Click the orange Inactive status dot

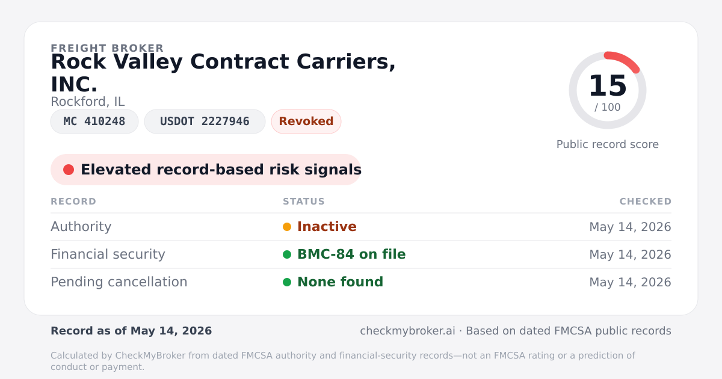tap(287, 227)
